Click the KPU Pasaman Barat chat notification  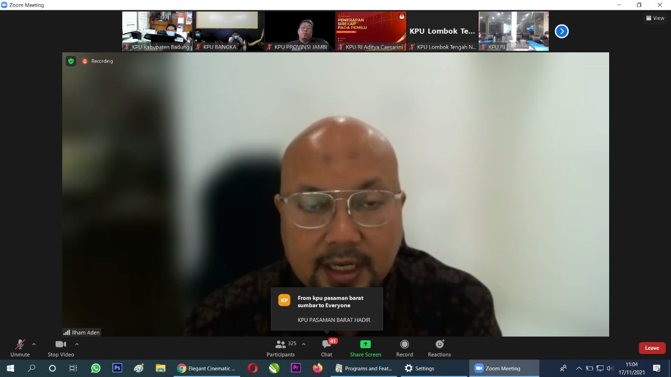327,309
